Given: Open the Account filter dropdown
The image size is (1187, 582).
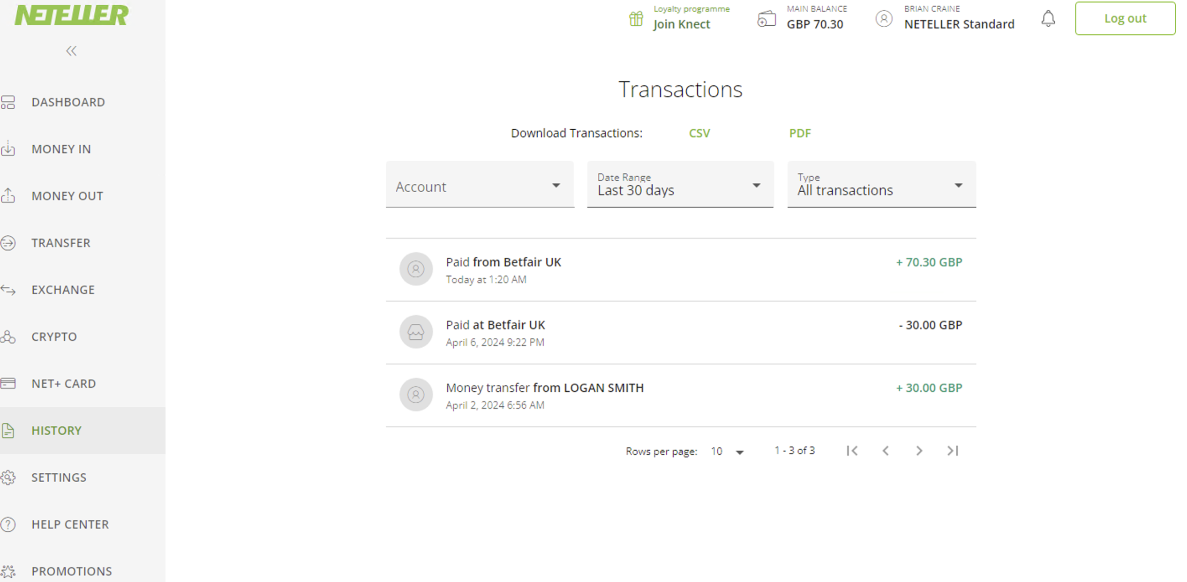Looking at the screenshot, I should pos(480,186).
